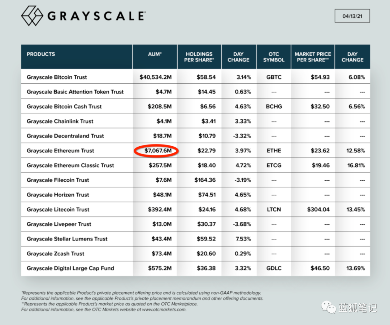Select Grayscale Digital Large Cap Fund name
Image resolution: width=390 pixels, height=325 pixels.
pos(70,268)
